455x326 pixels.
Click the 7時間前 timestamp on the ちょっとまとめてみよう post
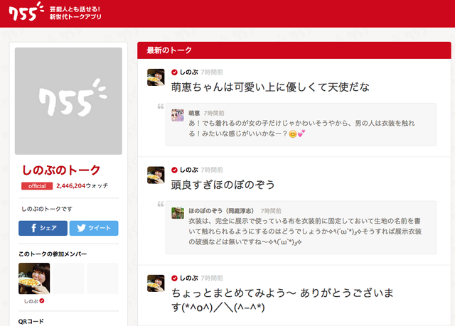[212, 278]
